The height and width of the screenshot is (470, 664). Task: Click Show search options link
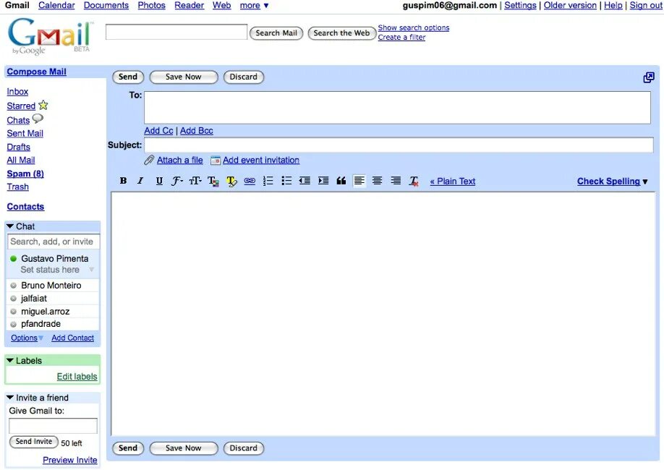[413, 27]
